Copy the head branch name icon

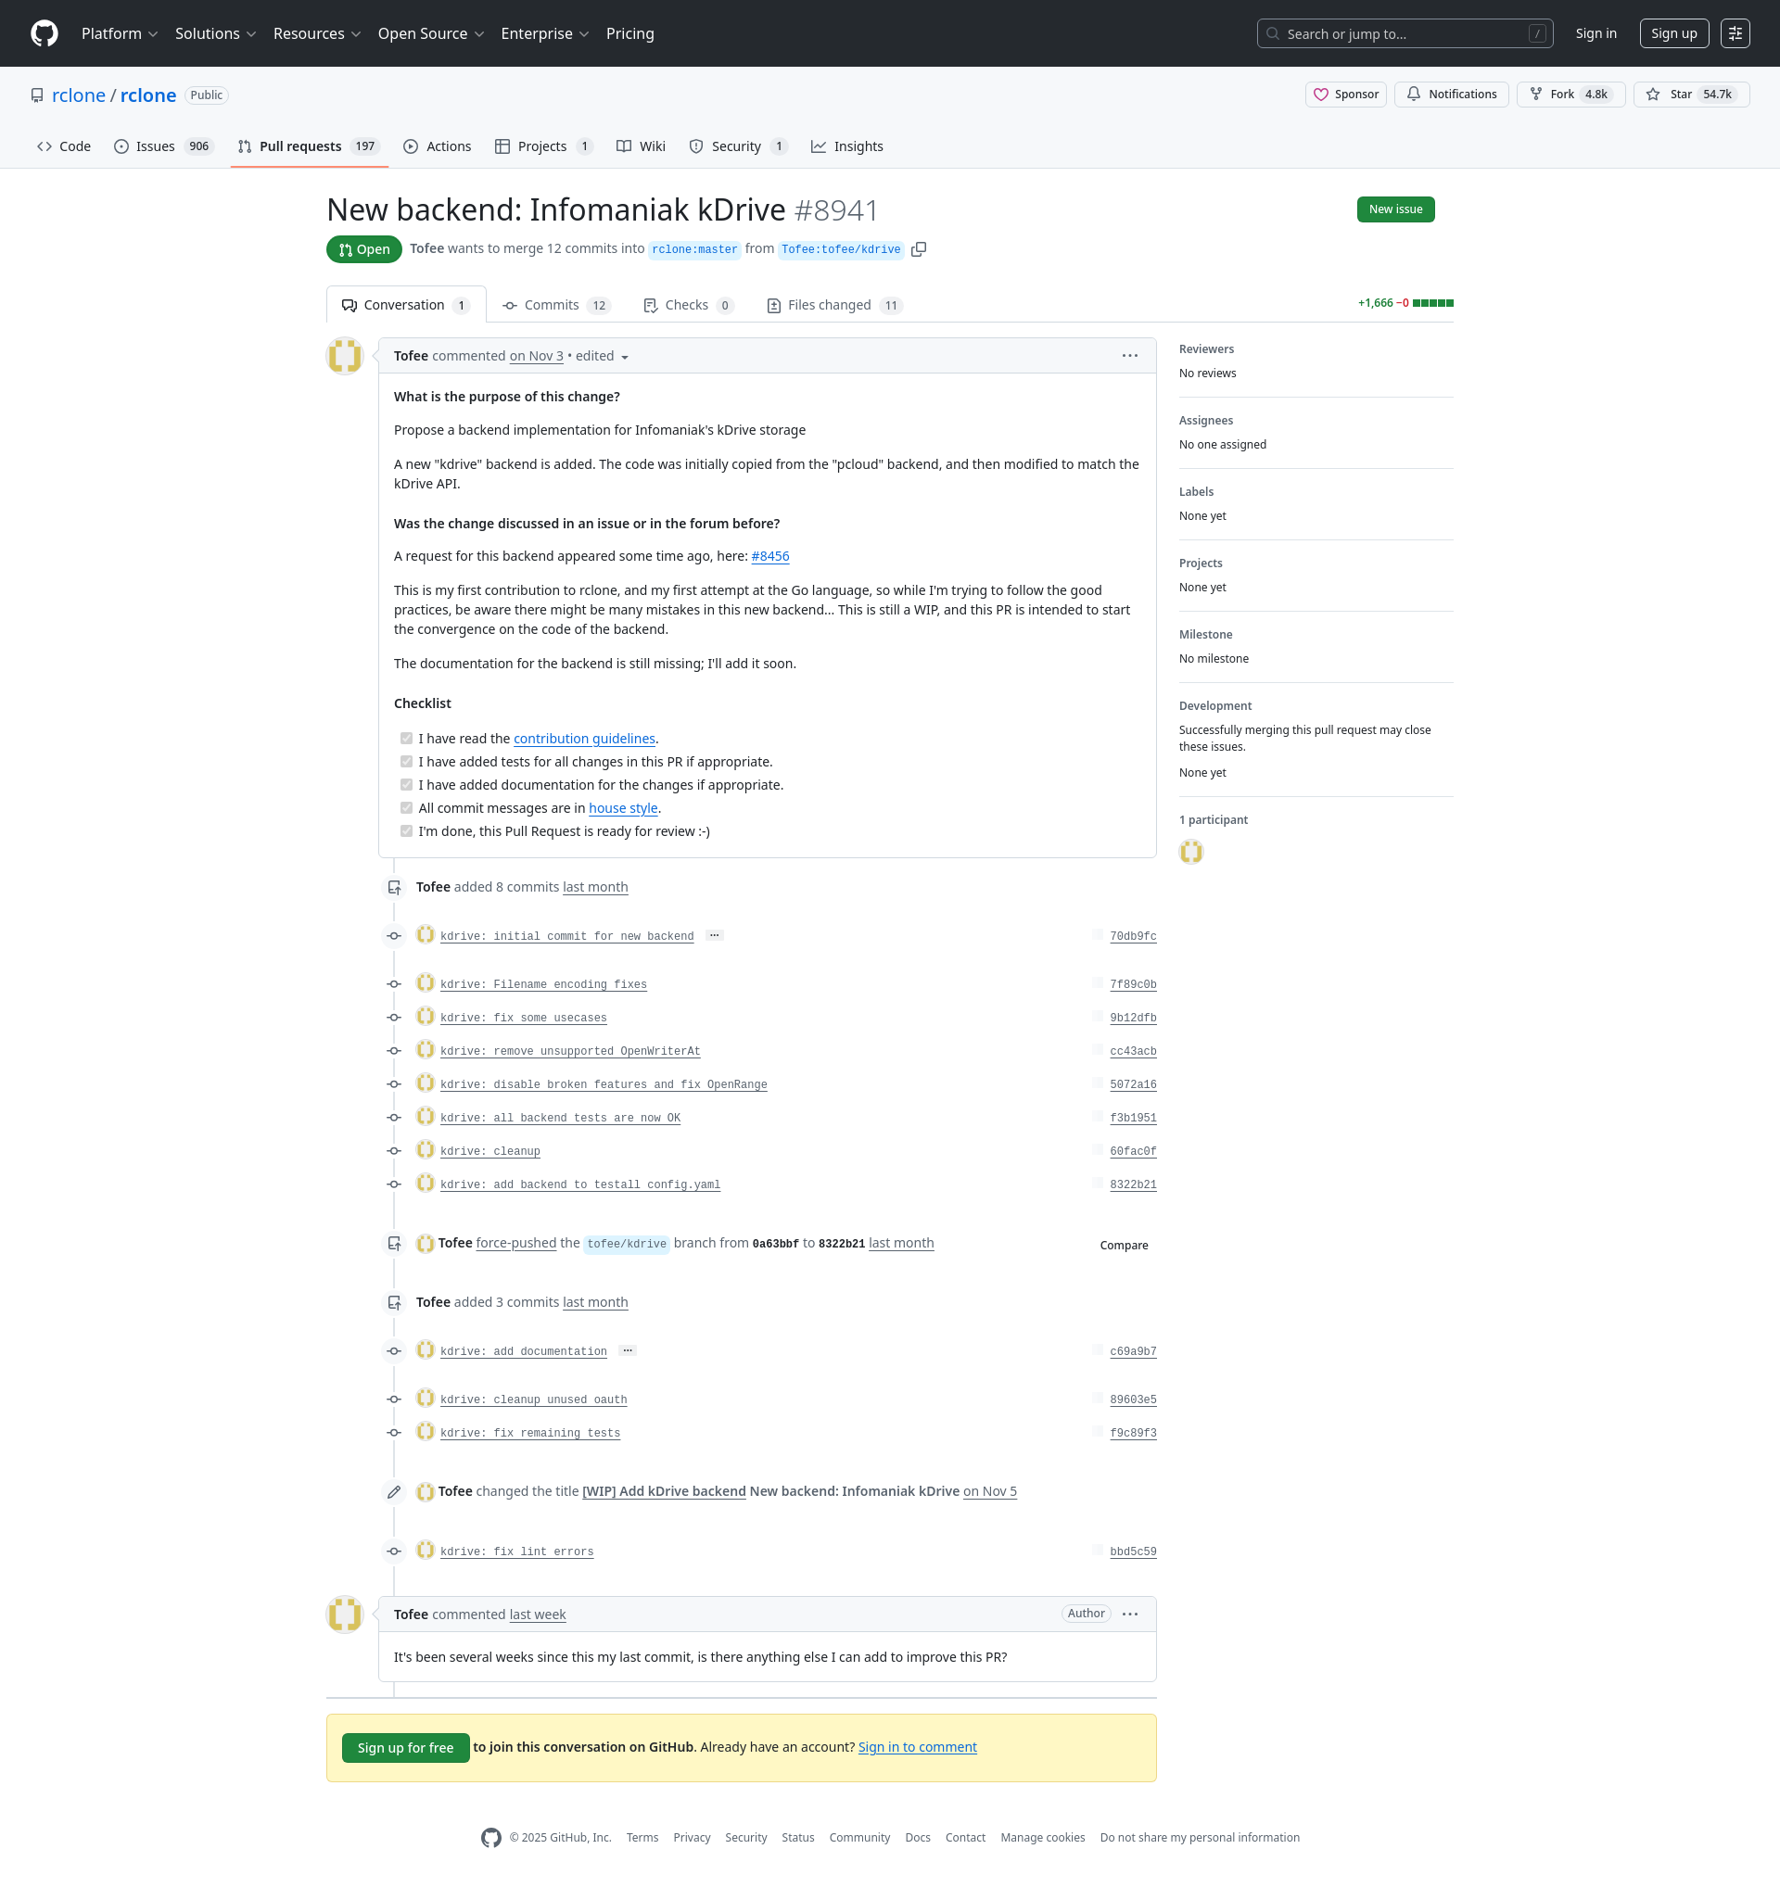918,249
